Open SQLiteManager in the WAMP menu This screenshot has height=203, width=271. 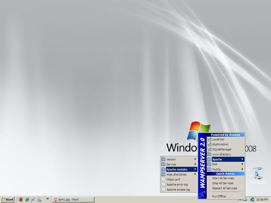(x=222, y=149)
